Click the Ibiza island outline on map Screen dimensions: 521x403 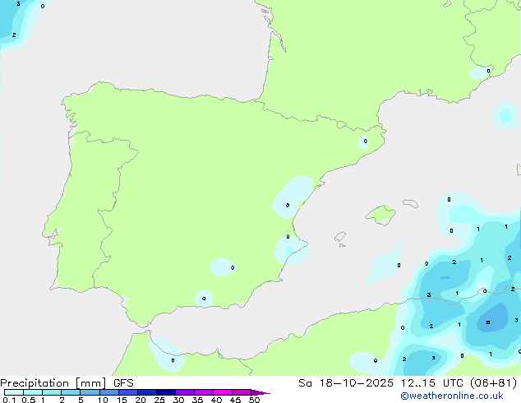tap(340, 237)
